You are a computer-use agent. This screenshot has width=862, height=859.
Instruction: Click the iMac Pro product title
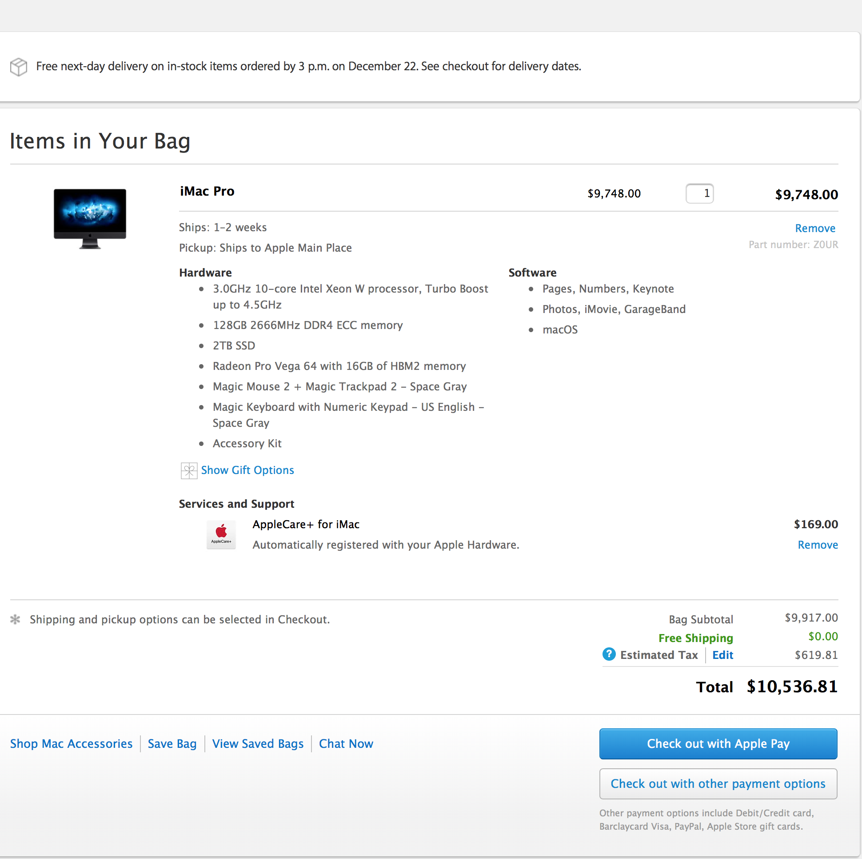click(207, 191)
